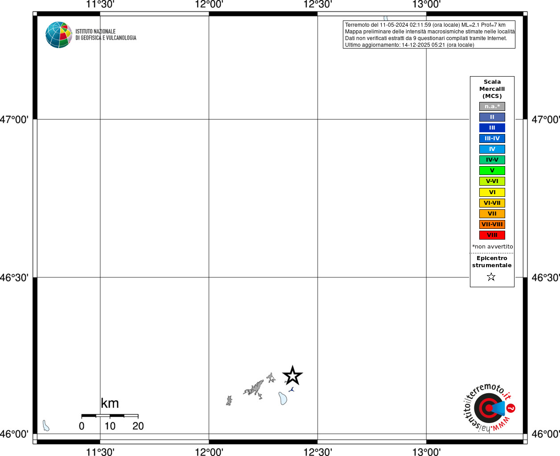Click the scale bar '20' label
The image size is (560, 456).
[x=138, y=426]
